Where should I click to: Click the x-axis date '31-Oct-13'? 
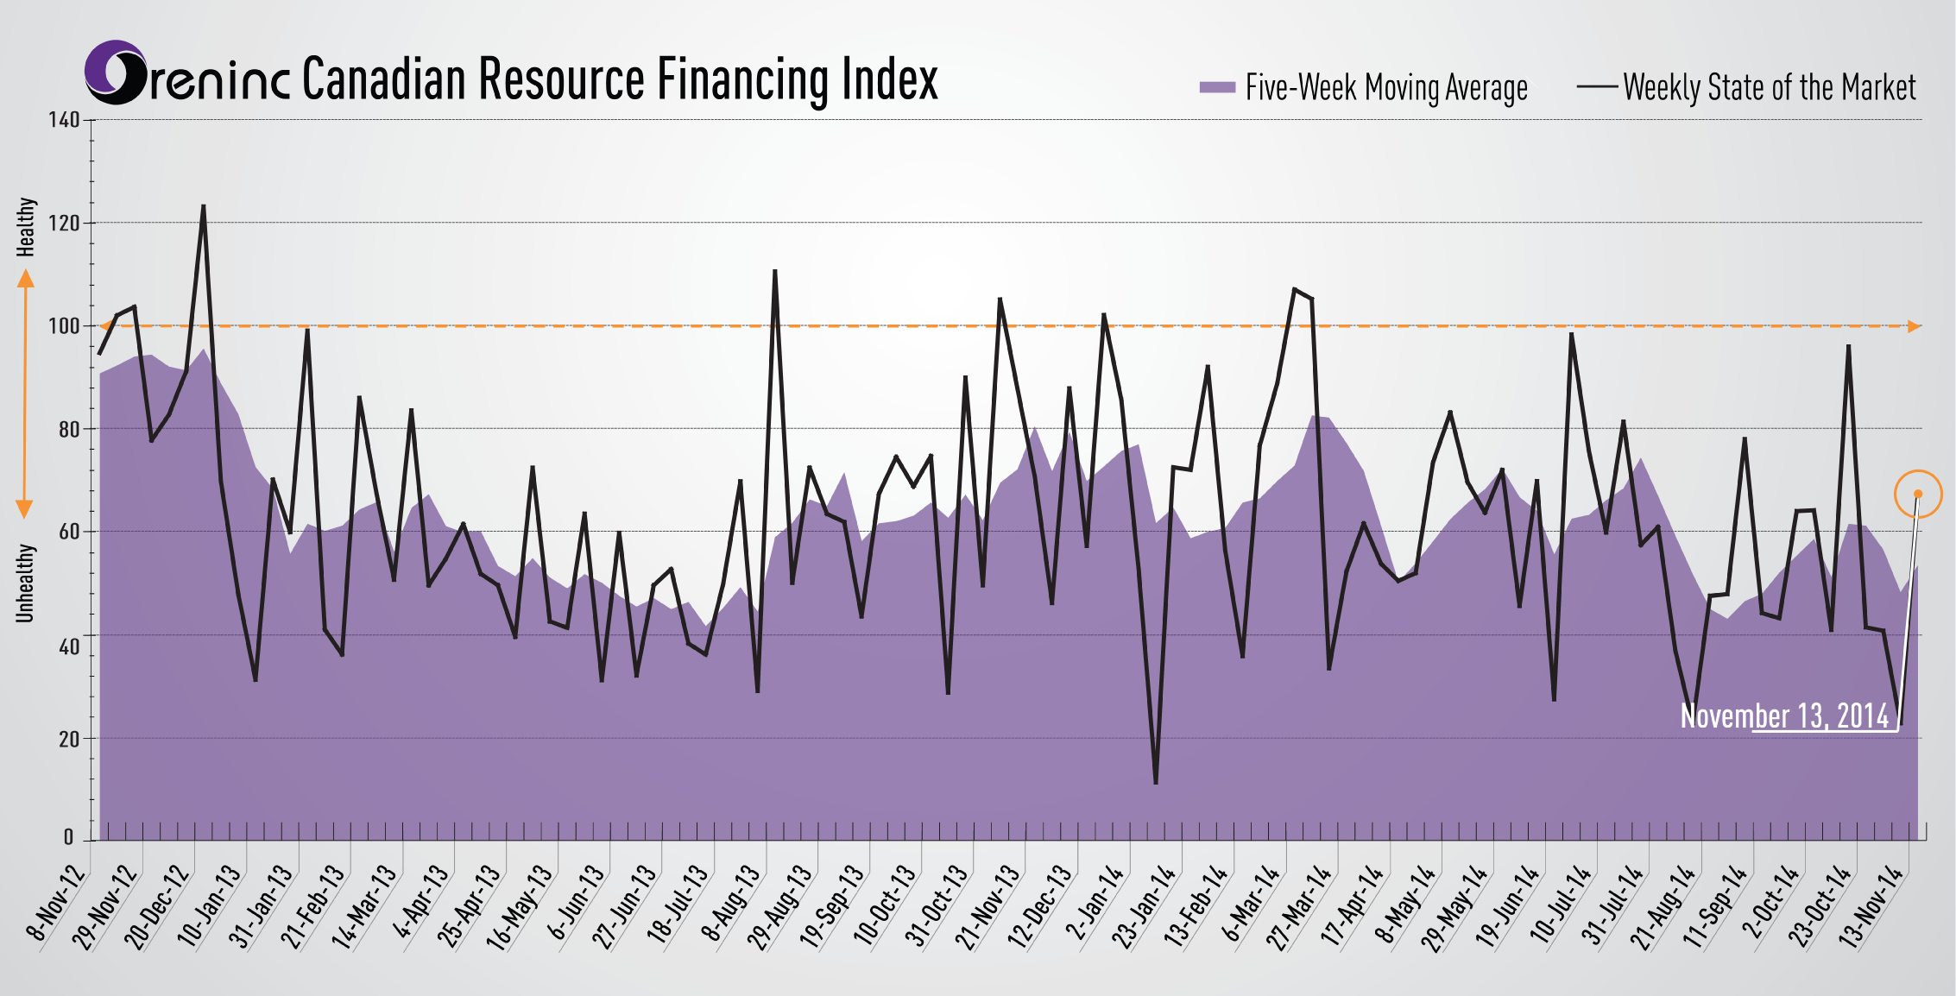937,905
